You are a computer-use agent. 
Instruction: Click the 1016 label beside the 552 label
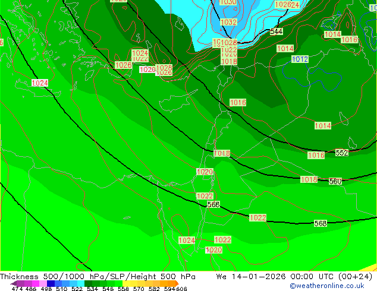316,155
